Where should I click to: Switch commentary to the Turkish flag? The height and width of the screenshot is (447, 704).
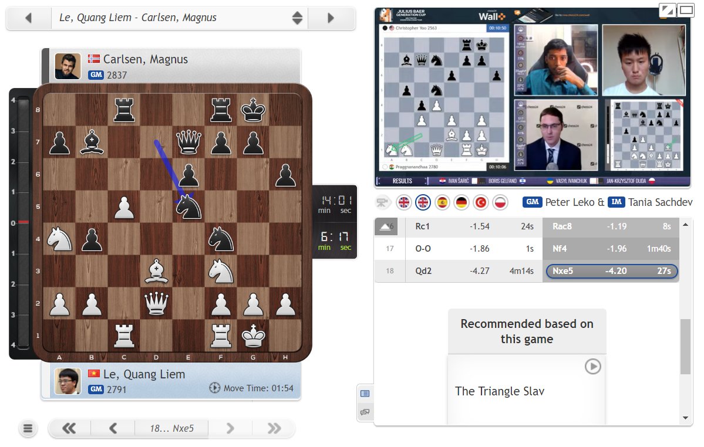coord(481,202)
